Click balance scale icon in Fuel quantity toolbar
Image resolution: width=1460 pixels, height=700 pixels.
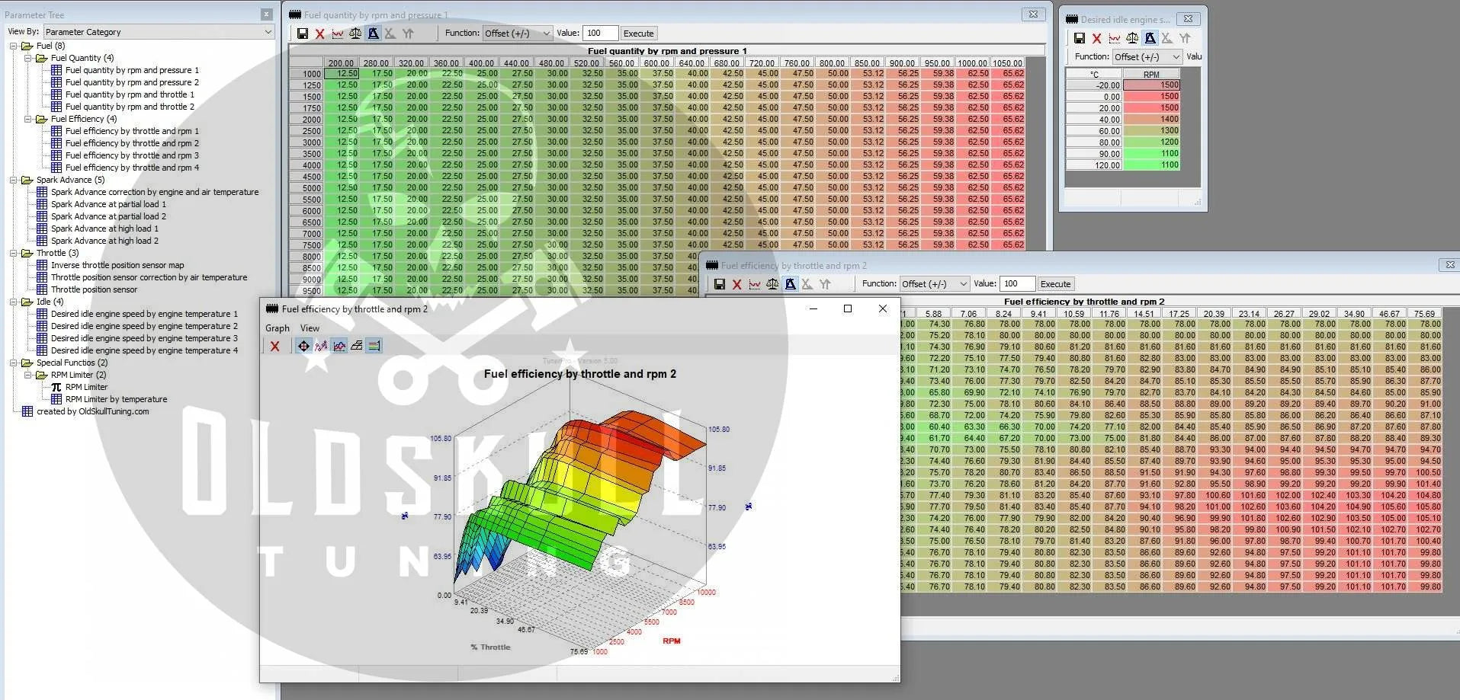point(355,34)
